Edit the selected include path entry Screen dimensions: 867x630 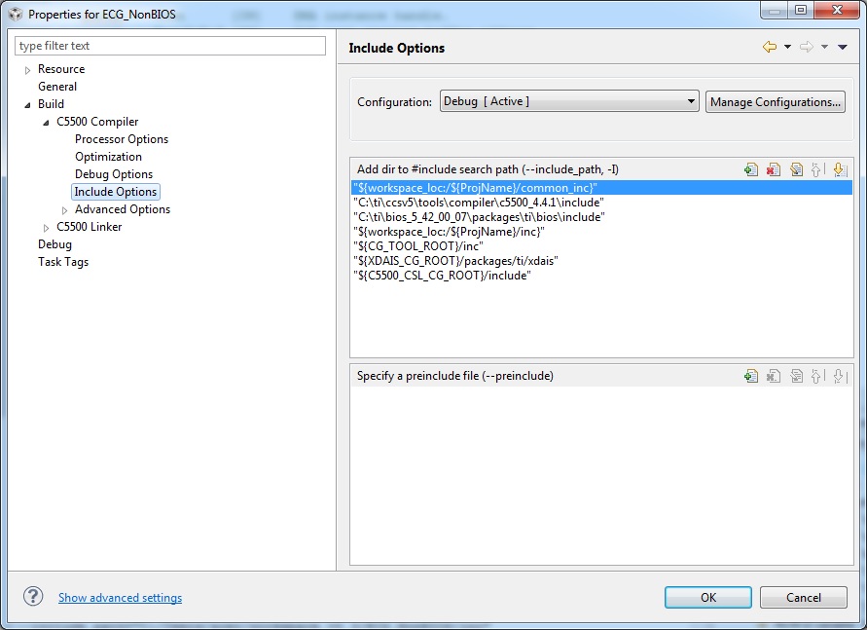(796, 169)
